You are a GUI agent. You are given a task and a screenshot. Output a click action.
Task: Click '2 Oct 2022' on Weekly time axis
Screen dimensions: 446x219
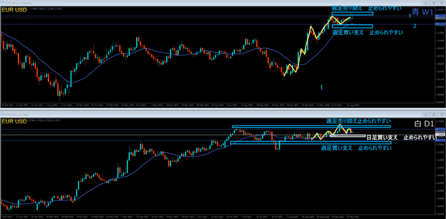68,105
